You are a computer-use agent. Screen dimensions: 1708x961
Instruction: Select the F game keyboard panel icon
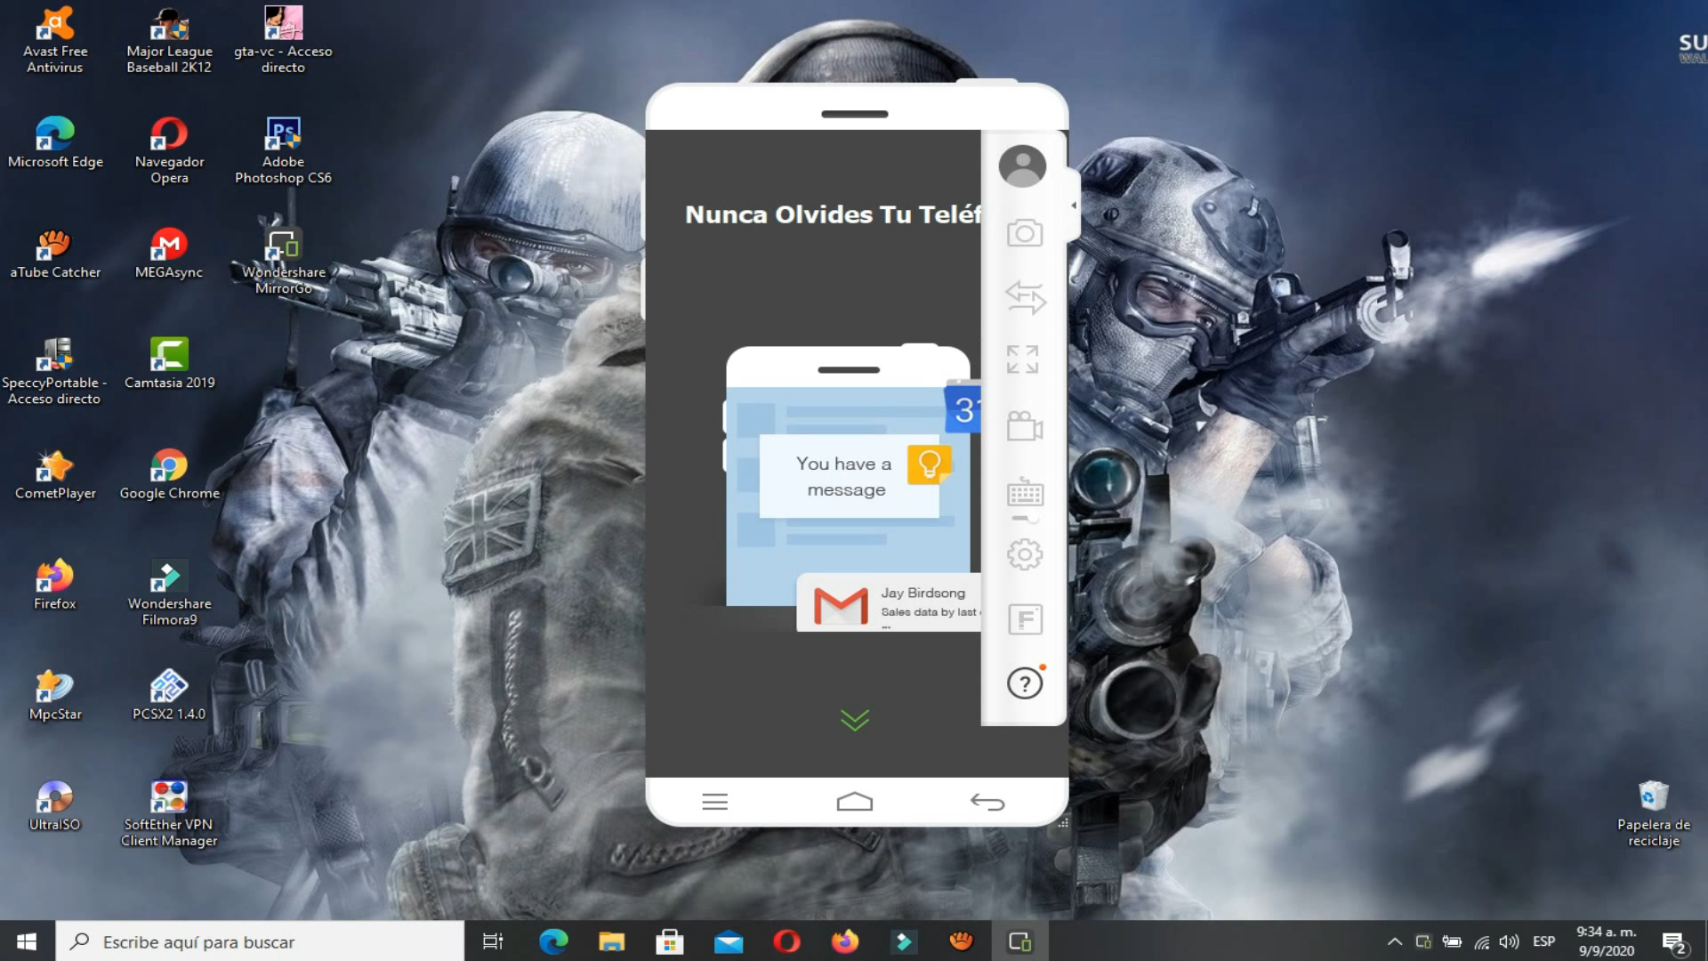1024,620
